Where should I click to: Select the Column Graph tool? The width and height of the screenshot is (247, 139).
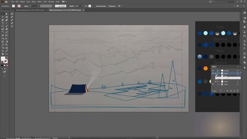(7, 48)
